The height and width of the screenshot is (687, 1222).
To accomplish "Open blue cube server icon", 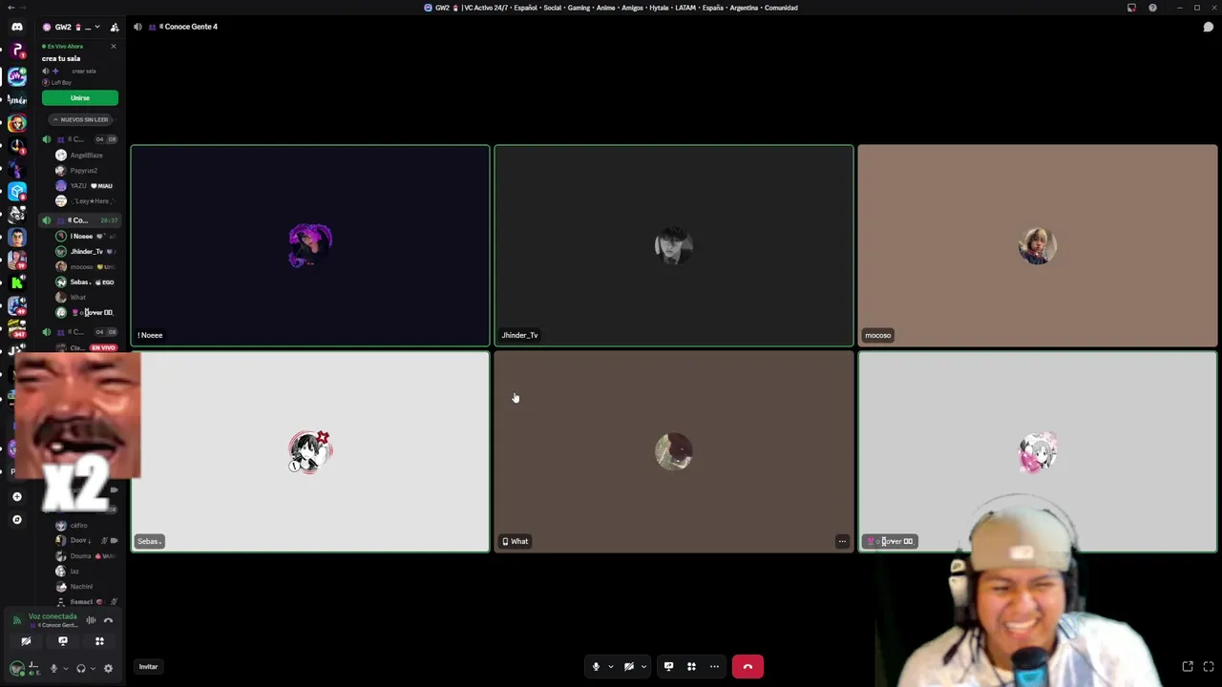I will pos(17,191).
